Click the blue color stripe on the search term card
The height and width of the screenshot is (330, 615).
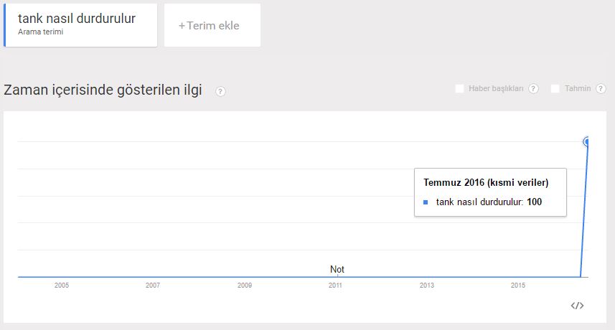point(5,25)
